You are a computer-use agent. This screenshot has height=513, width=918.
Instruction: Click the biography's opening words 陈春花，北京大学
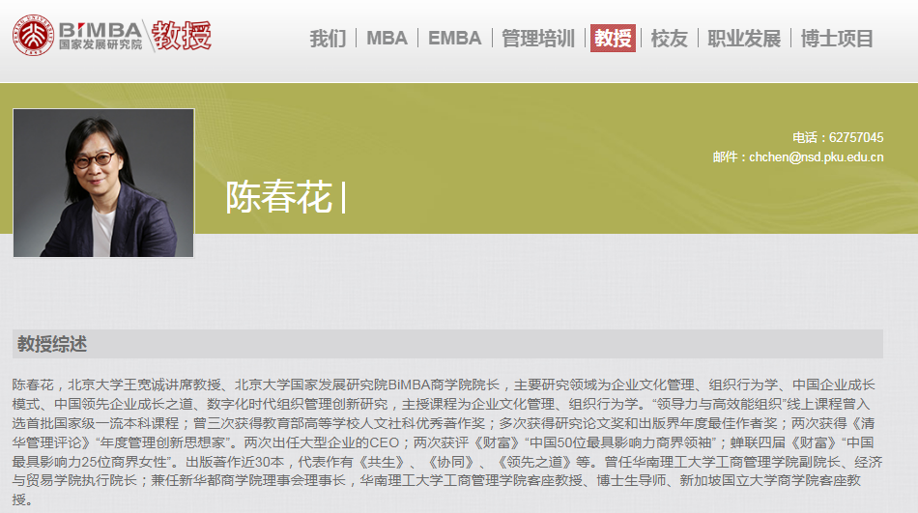click(x=58, y=384)
